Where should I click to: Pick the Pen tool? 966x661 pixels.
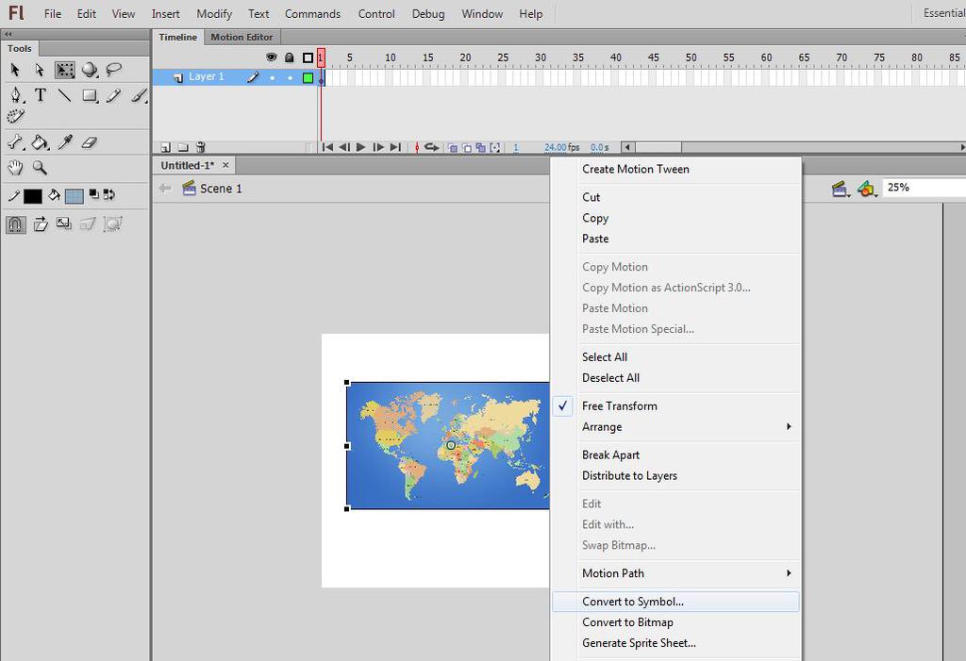click(15, 94)
